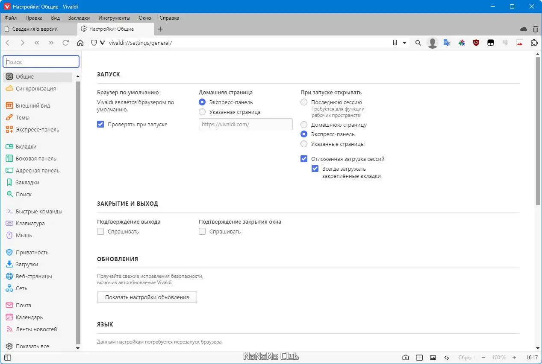Viewport: 542px width, 364px height.
Task: Open the Правка menu
Action: coord(34,18)
